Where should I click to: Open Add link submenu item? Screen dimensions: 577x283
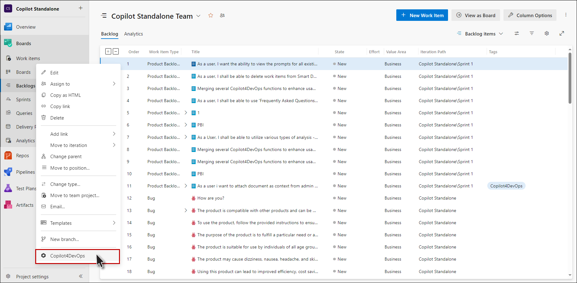78,134
